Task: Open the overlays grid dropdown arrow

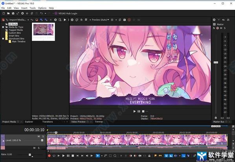Action: click(116, 20)
